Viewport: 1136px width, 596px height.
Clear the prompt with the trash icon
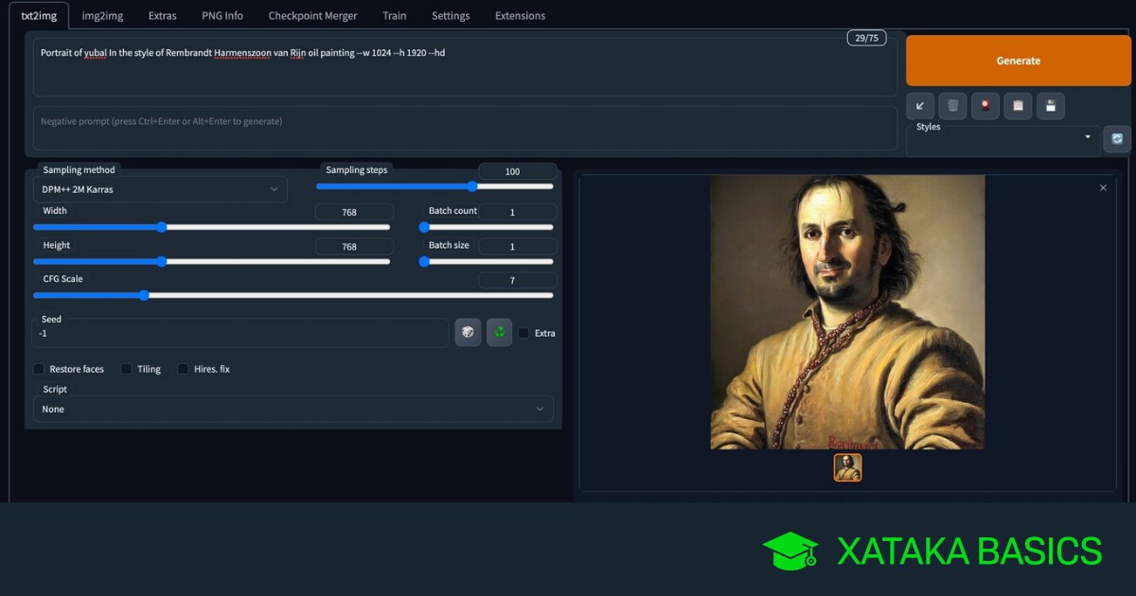[952, 106]
